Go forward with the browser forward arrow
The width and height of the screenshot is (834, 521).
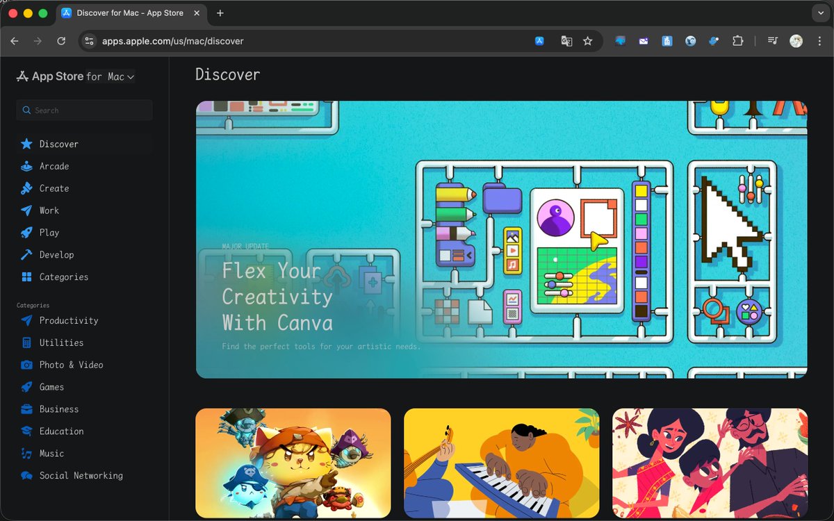pyautogui.click(x=38, y=41)
